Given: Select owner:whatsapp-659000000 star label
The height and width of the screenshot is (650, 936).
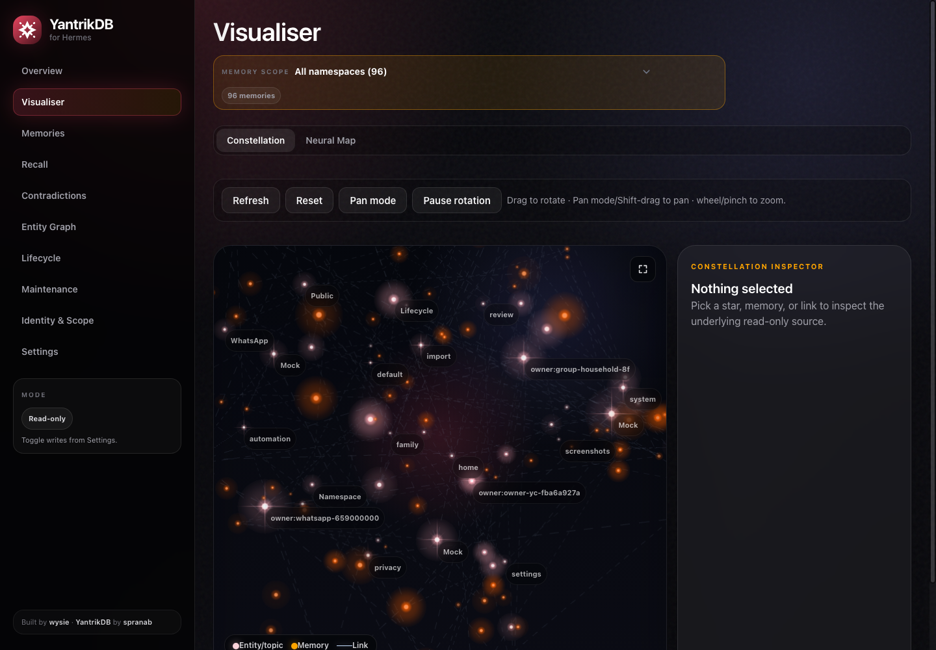Looking at the screenshot, I should coord(324,518).
